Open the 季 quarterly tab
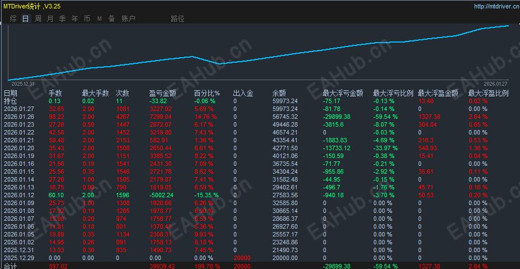Screen dimensions: 520x269 [62, 19]
